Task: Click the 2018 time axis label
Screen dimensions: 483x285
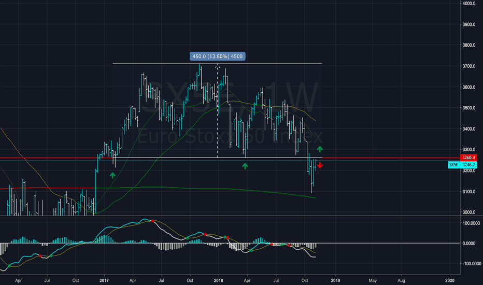Action: pyautogui.click(x=218, y=280)
